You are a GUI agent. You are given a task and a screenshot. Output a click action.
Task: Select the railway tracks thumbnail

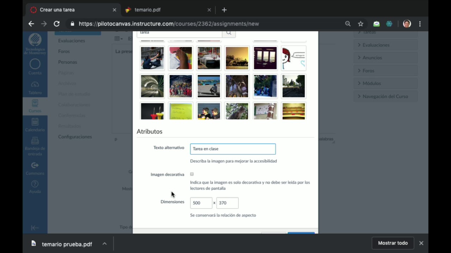click(x=294, y=86)
